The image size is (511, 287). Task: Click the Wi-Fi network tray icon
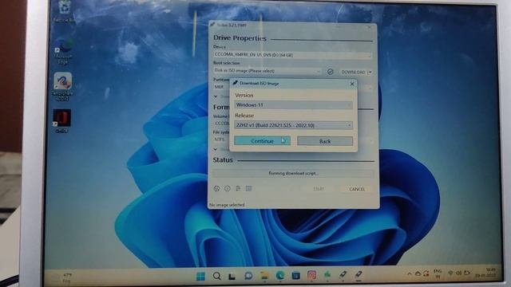[450, 273]
